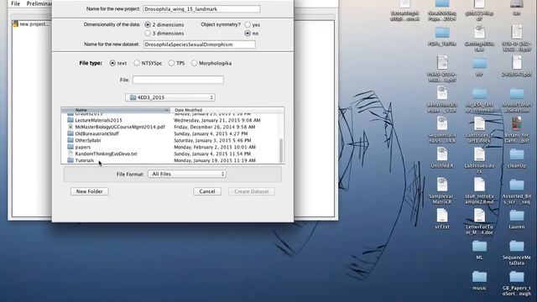Select the TPS file type radio

[x=171, y=63]
